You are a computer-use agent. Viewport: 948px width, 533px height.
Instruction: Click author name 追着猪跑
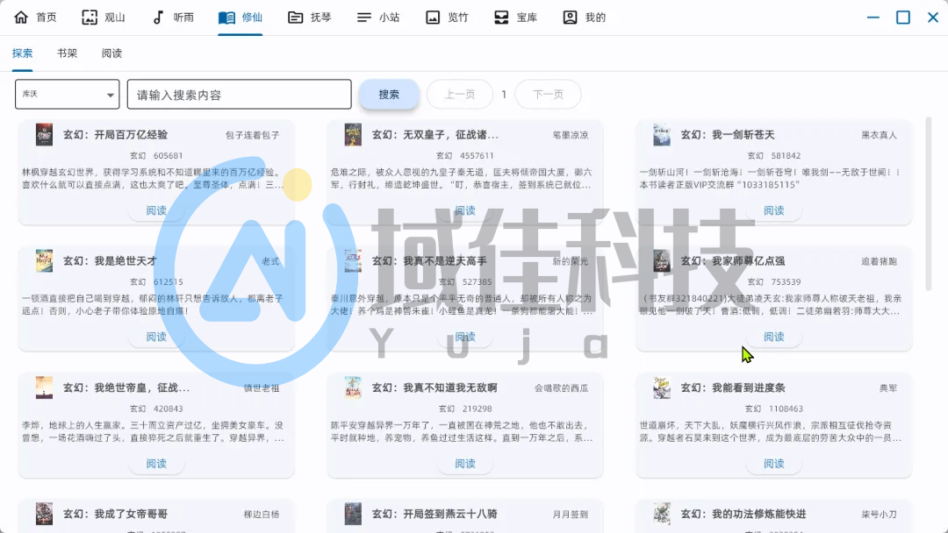(x=879, y=261)
